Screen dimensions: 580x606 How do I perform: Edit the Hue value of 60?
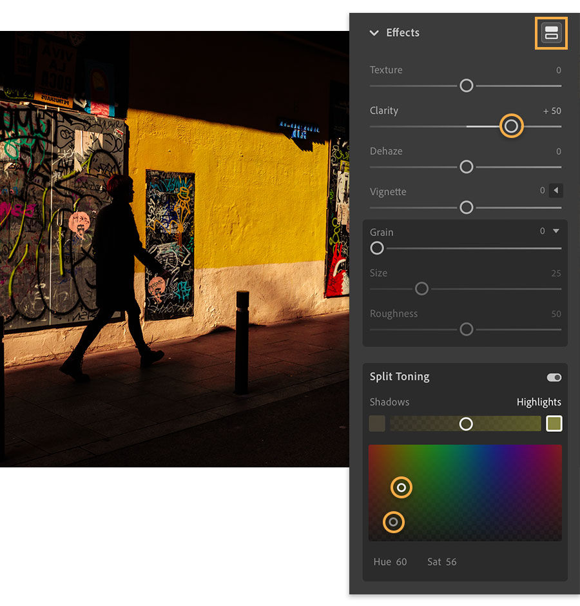(x=390, y=562)
